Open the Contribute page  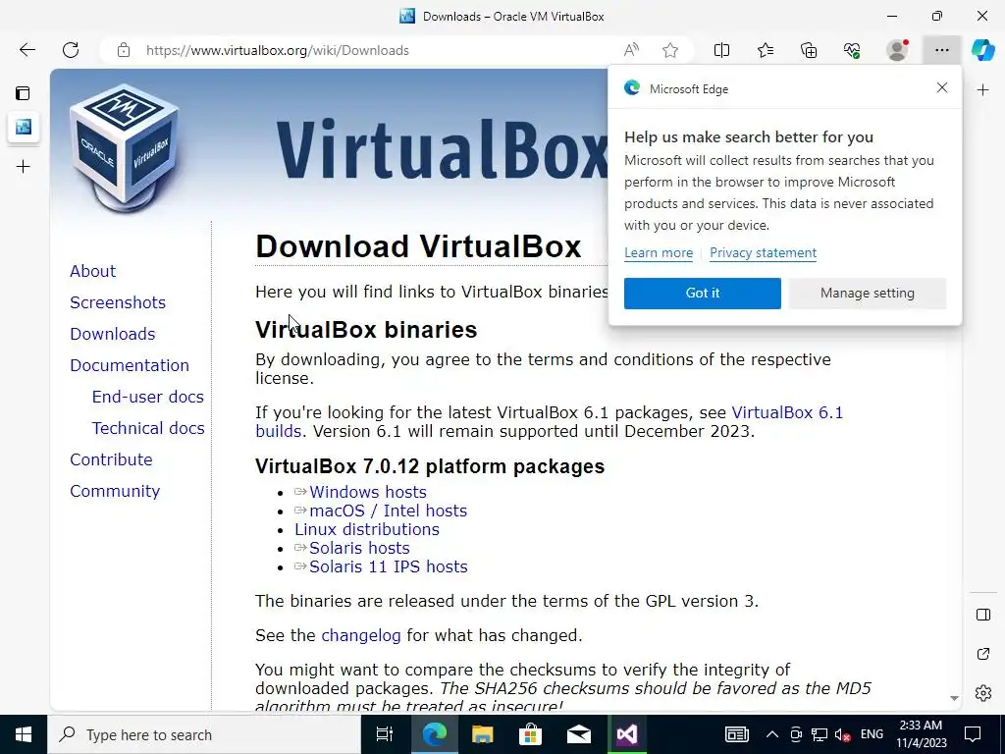[x=112, y=459]
